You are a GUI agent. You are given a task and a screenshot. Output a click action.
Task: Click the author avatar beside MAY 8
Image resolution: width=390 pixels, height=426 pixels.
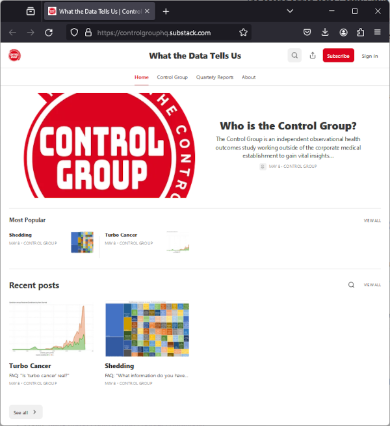tap(263, 166)
